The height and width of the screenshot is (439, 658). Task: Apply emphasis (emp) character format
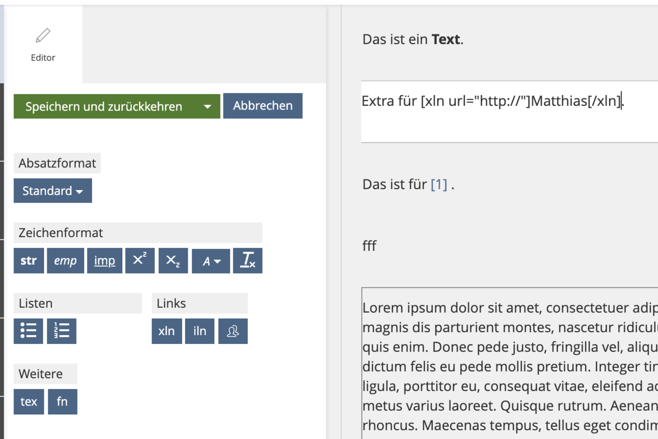coord(65,261)
